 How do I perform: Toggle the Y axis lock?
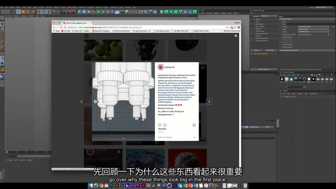(44, 12)
